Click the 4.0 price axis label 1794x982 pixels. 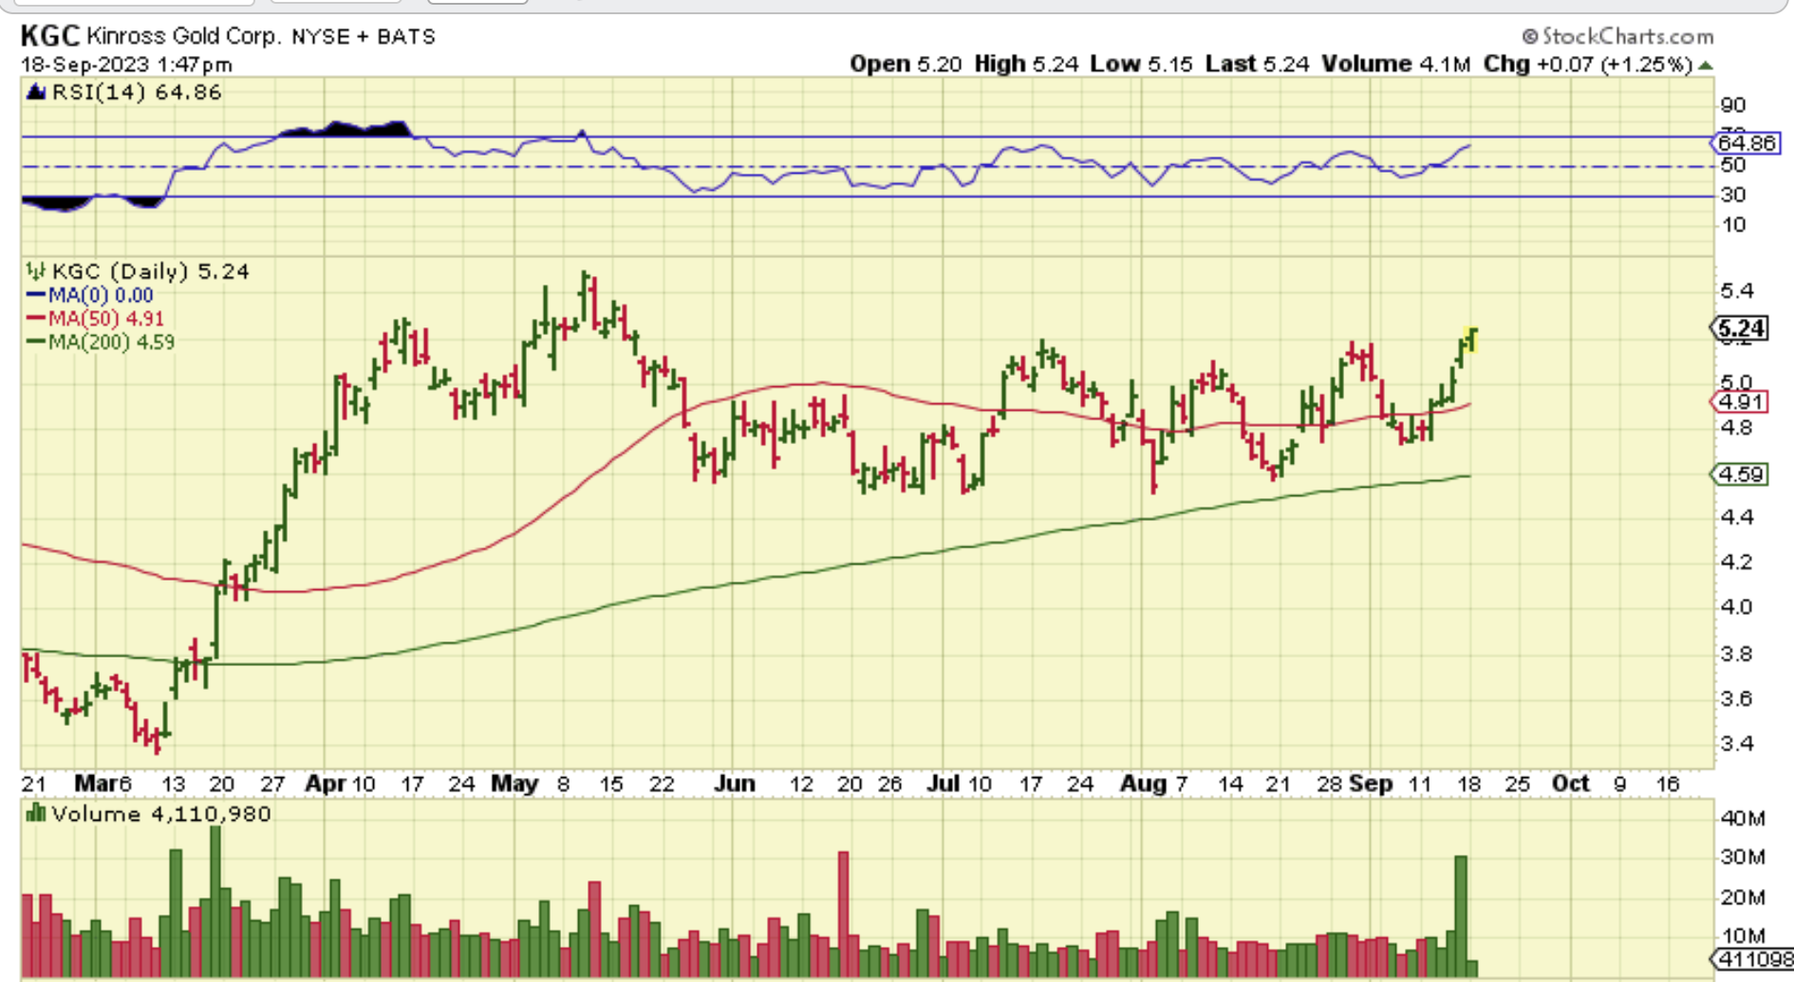point(1736,606)
